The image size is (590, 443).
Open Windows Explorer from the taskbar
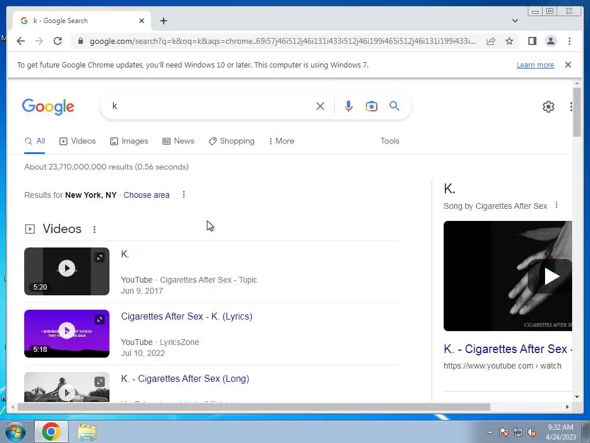(x=87, y=432)
